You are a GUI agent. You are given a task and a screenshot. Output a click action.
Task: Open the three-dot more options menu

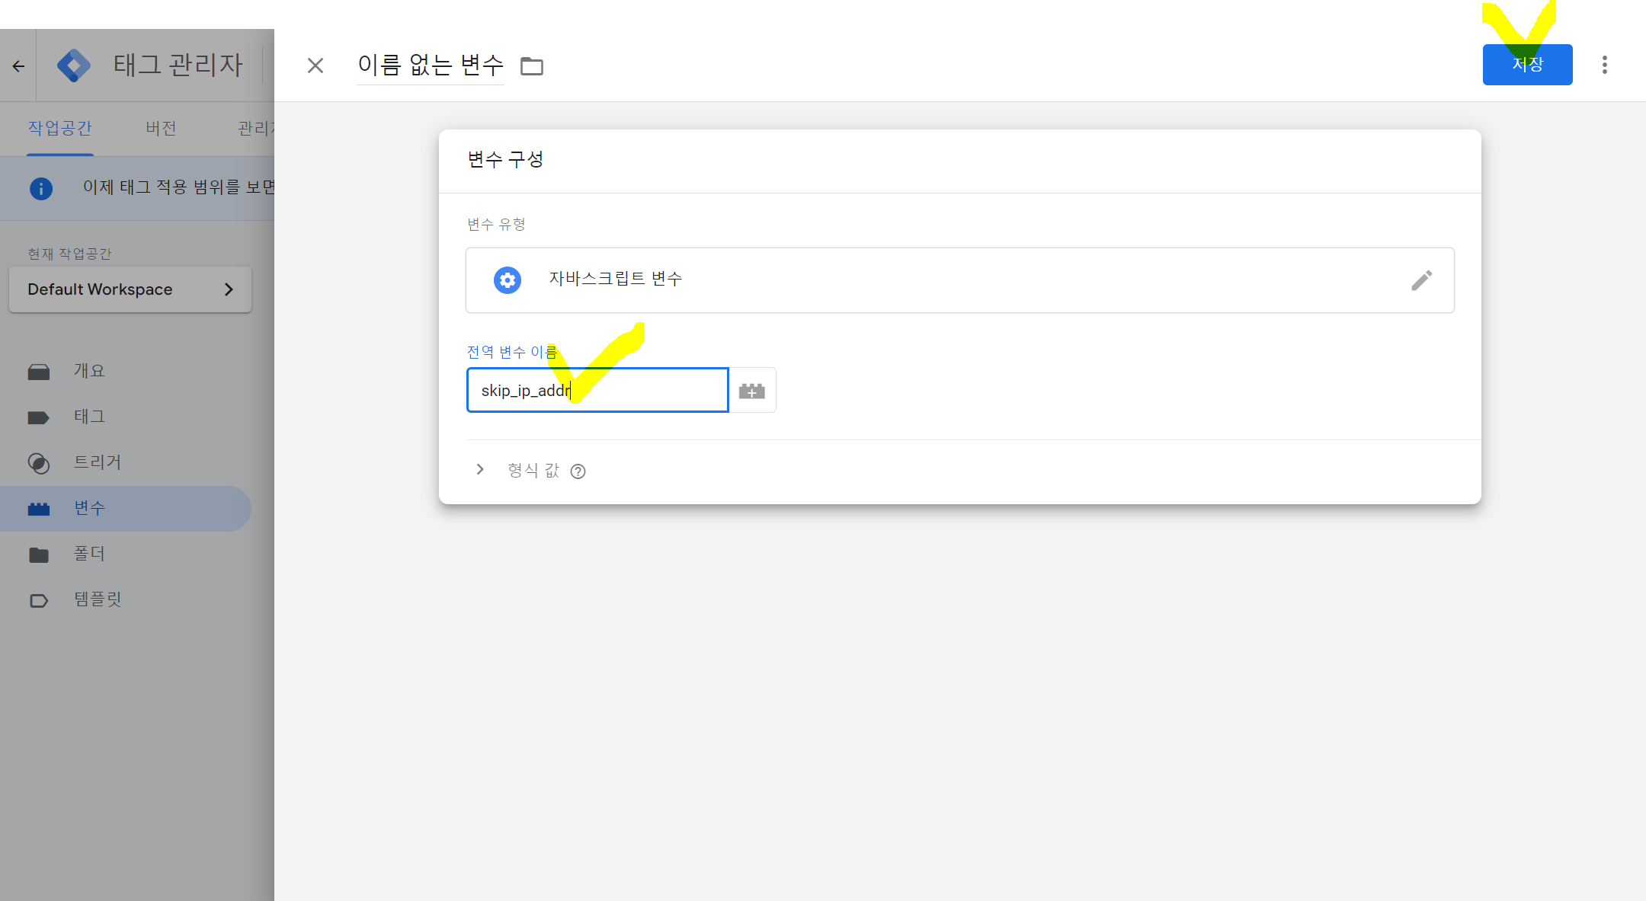(x=1604, y=65)
